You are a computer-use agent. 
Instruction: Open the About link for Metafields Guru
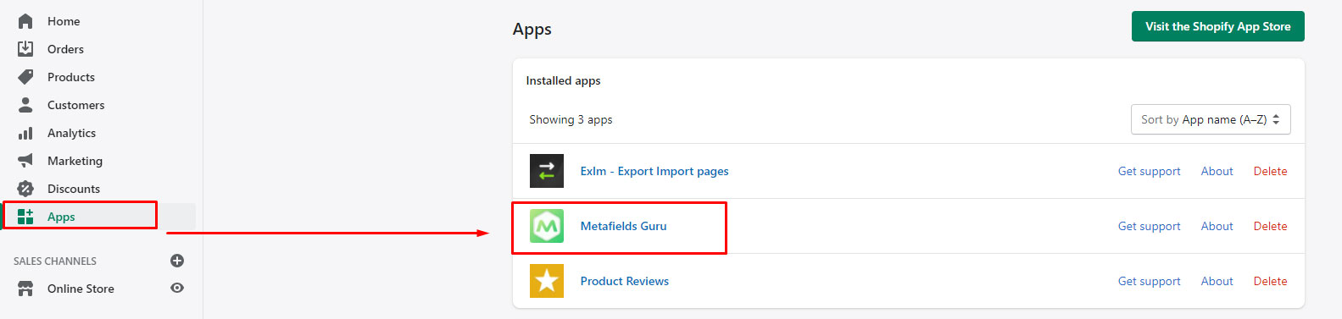point(1217,226)
